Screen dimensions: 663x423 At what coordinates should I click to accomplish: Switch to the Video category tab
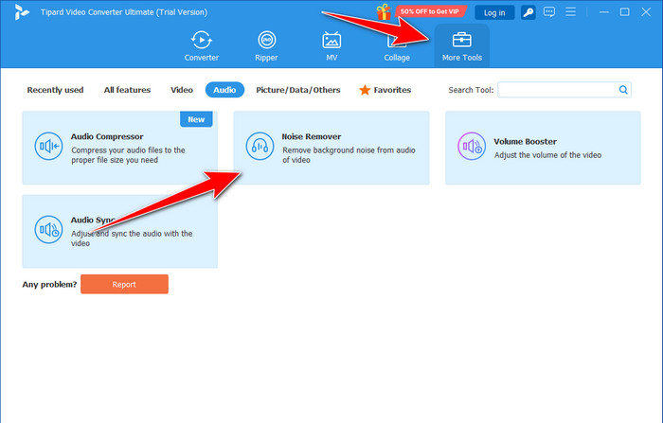181,90
